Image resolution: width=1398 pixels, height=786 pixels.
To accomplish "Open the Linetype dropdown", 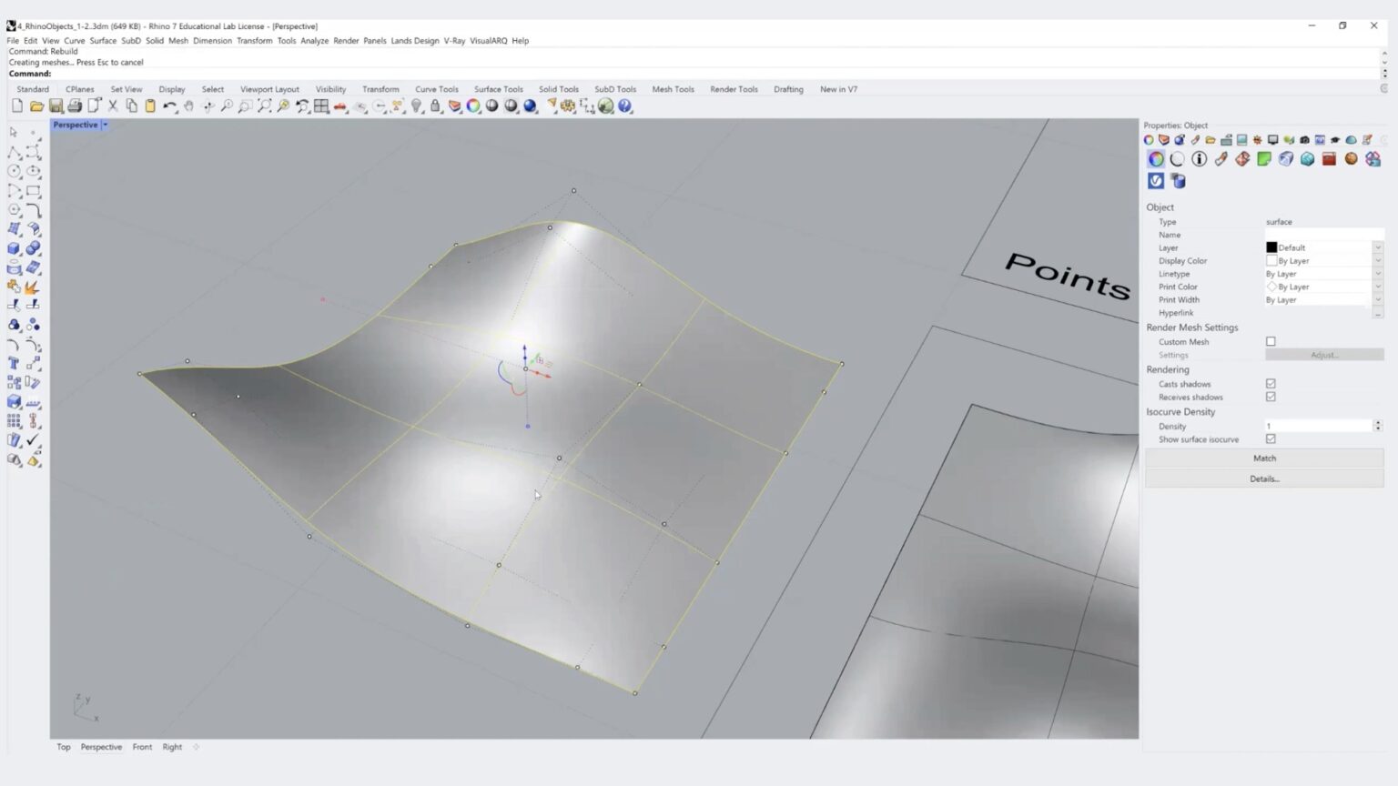I will (x=1378, y=274).
